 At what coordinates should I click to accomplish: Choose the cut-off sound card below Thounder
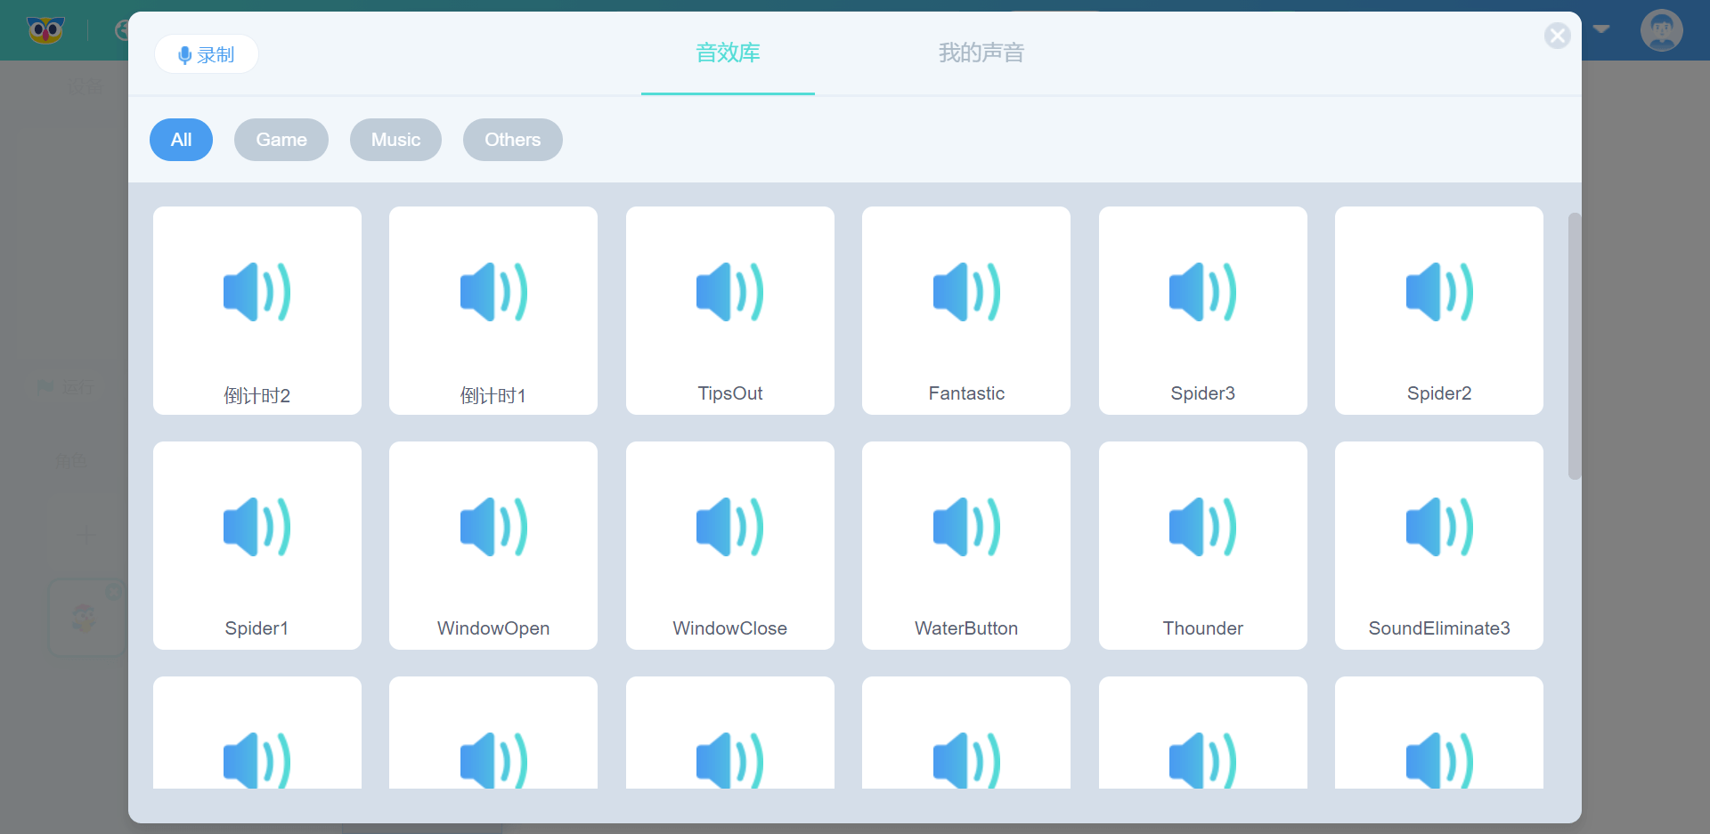tap(1203, 733)
